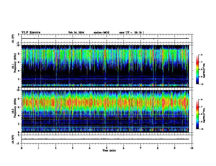The image size is (216, 166).
Task: Click the 'start UT = 20:10:1' label
Action: pyautogui.click(x=132, y=33)
